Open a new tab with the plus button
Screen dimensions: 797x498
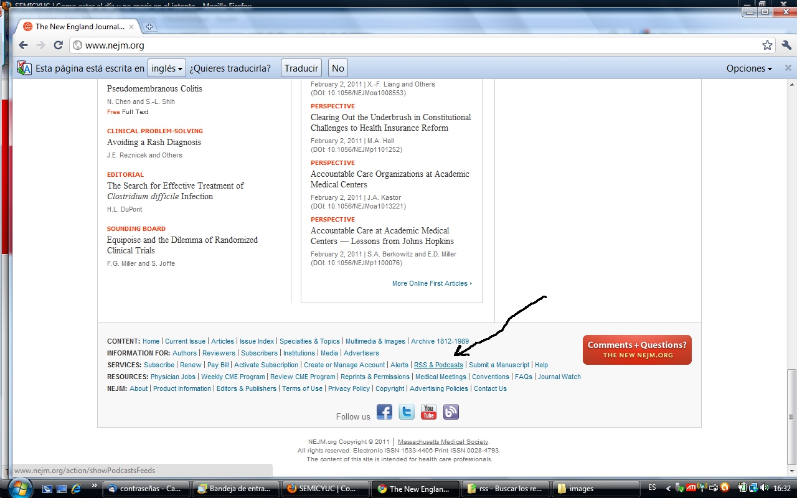[149, 27]
